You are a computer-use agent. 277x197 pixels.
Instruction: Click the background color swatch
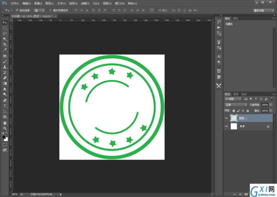[x=7, y=140]
